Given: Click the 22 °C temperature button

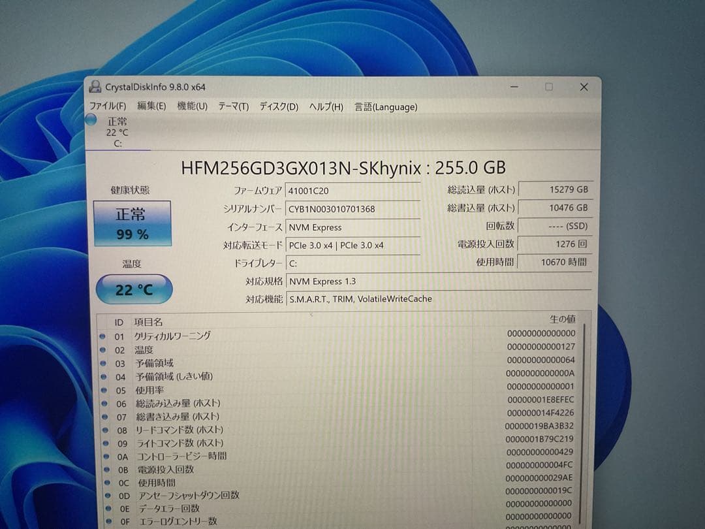Looking at the screenshot, I should (x=134, y=289).
